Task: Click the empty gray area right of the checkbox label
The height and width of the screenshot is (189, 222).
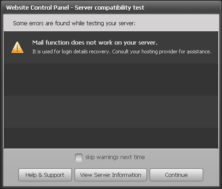Action: (182, 157)
